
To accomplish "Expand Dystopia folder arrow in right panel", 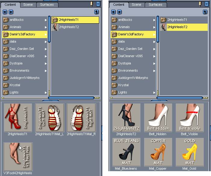I will pos(154,64).
